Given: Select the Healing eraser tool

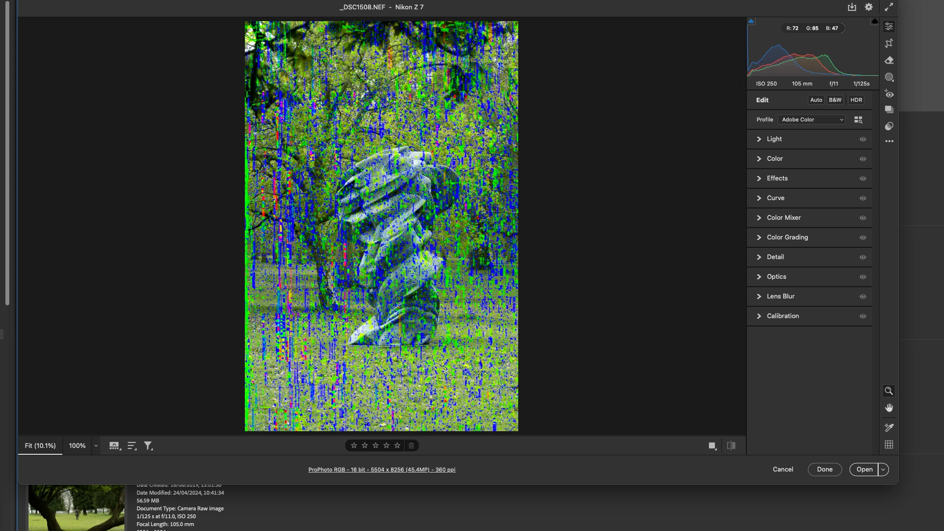Looking at the screenshot, I should tap(889, 60).
